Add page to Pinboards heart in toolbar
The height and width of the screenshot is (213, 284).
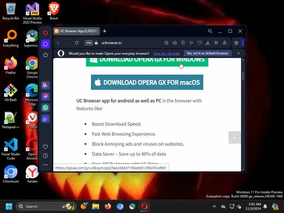click(x=200, y=43)
